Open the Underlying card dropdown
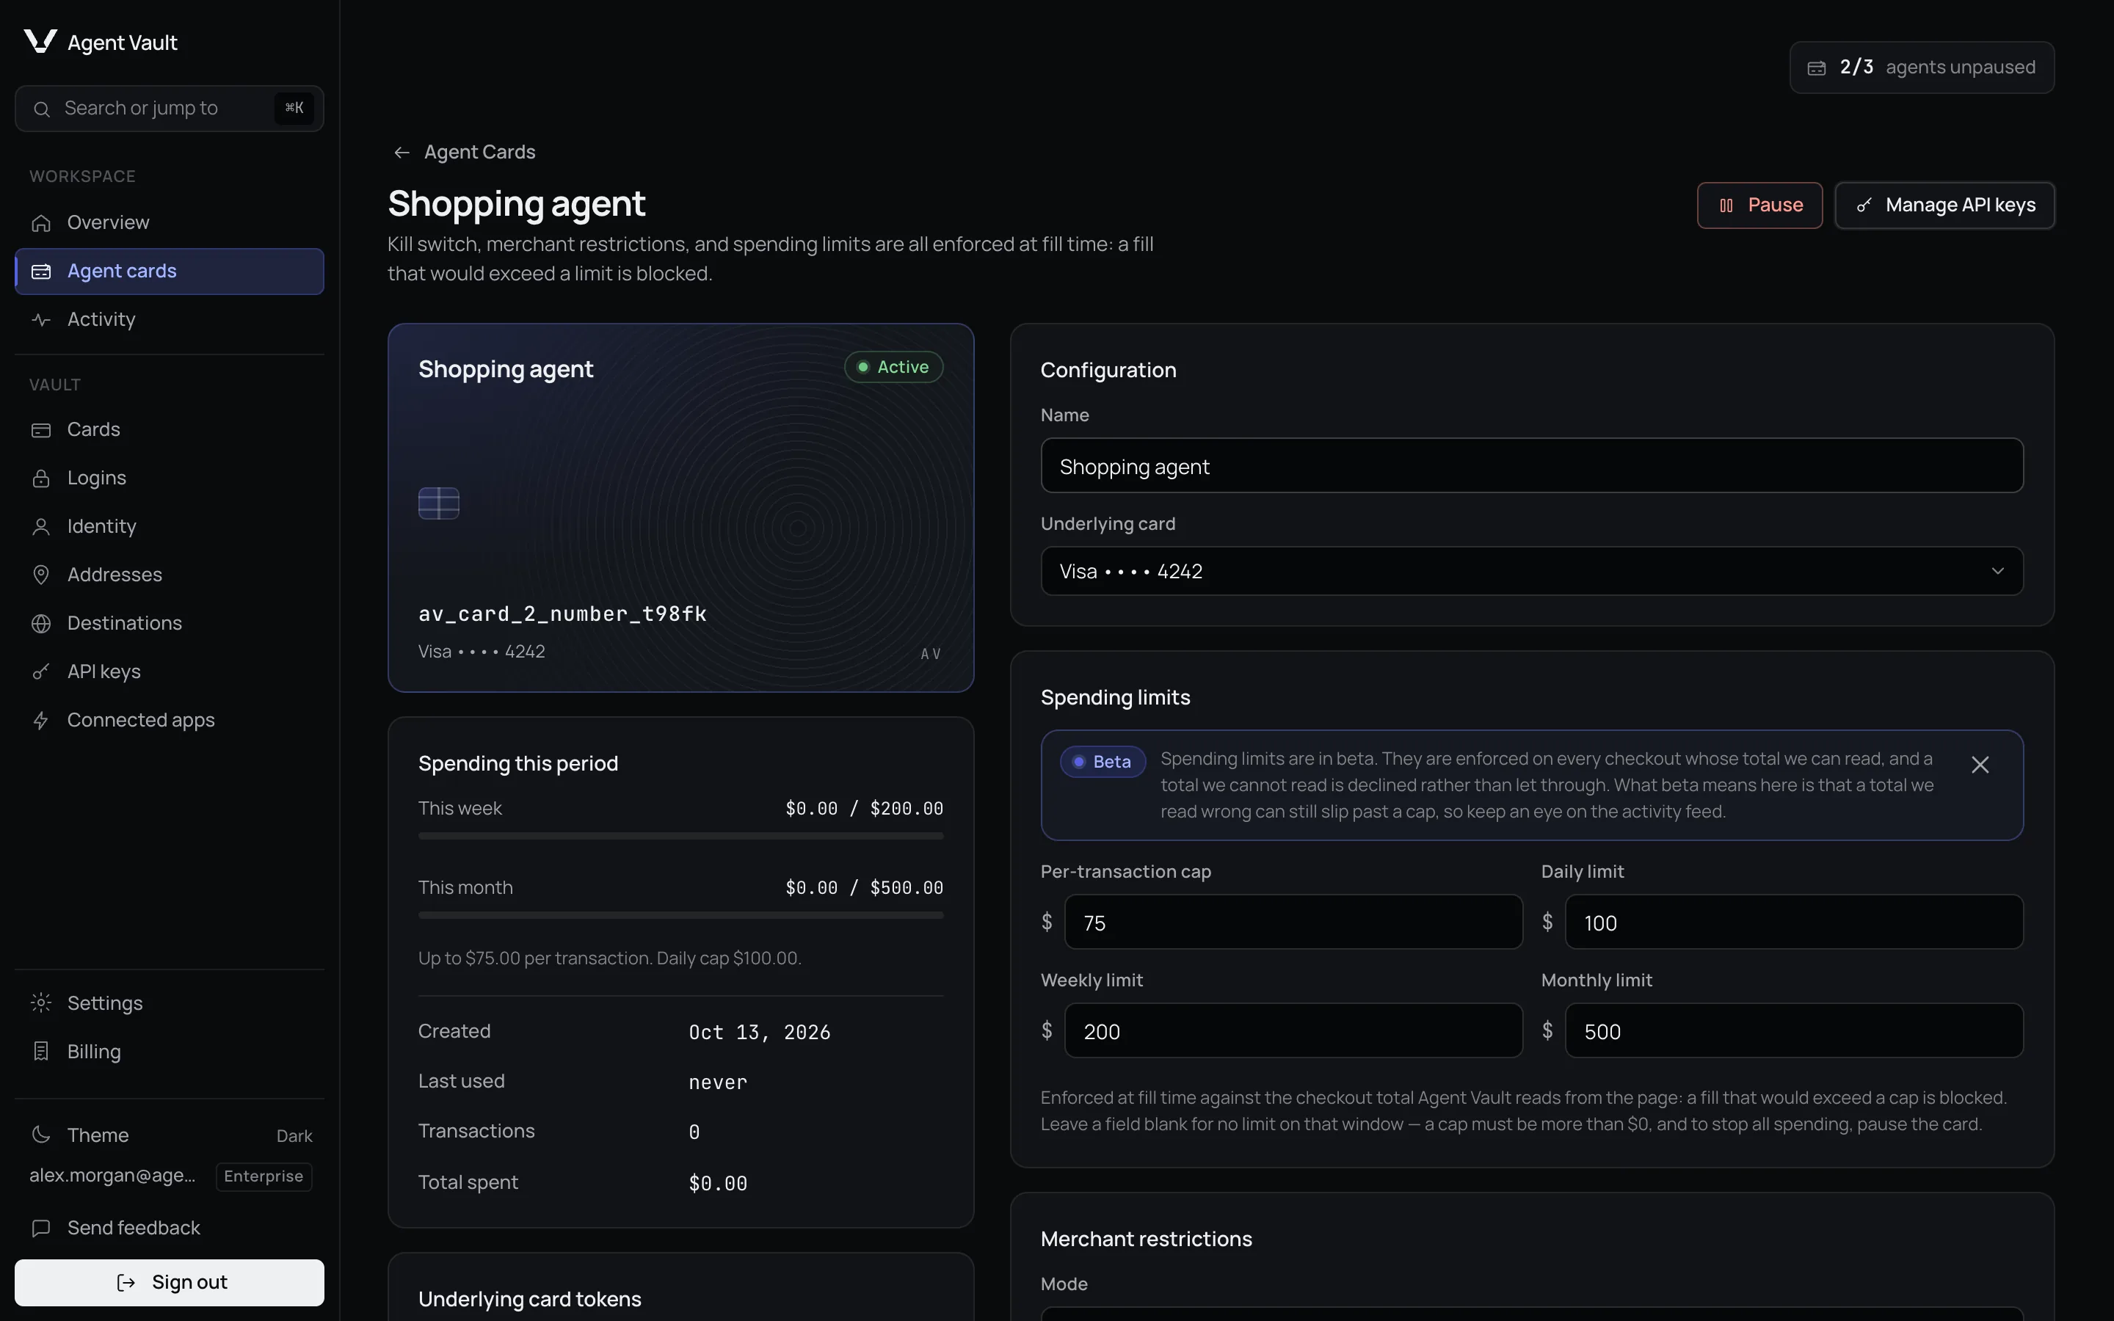This screenshot has width=2114, height=1321. (x=1531, y=572)
